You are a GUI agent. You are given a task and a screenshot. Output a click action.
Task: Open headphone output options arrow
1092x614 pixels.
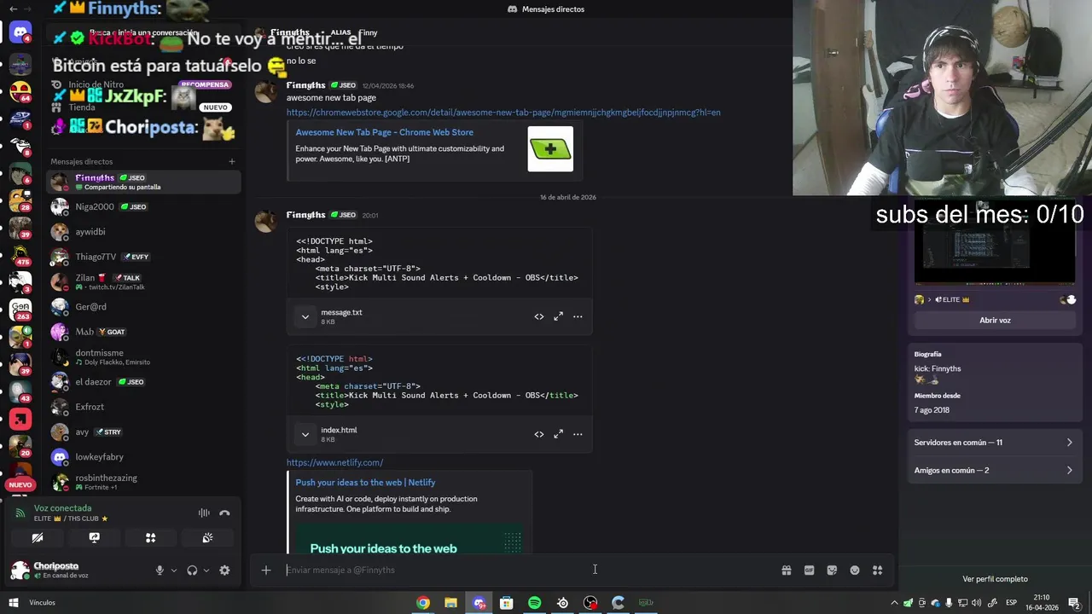206,571
